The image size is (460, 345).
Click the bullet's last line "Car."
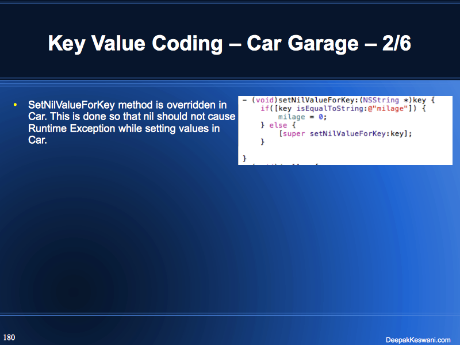37,140
